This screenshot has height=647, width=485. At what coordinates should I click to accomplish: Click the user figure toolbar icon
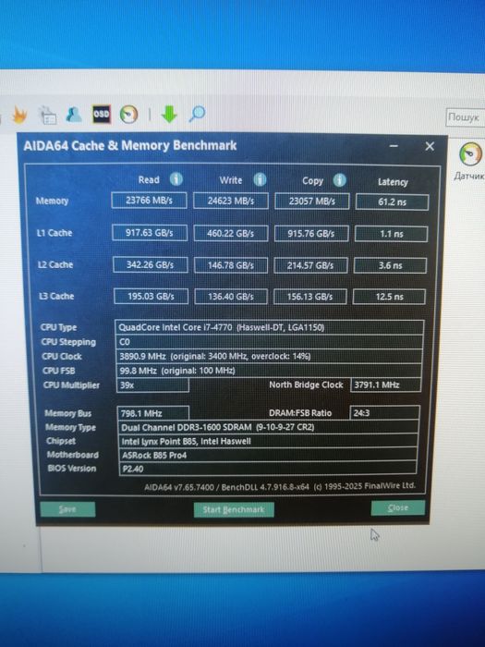[x=74, y=115]
